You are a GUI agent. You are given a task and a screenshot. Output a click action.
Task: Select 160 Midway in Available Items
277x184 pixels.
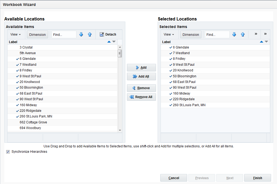click(x=63, y=105)
